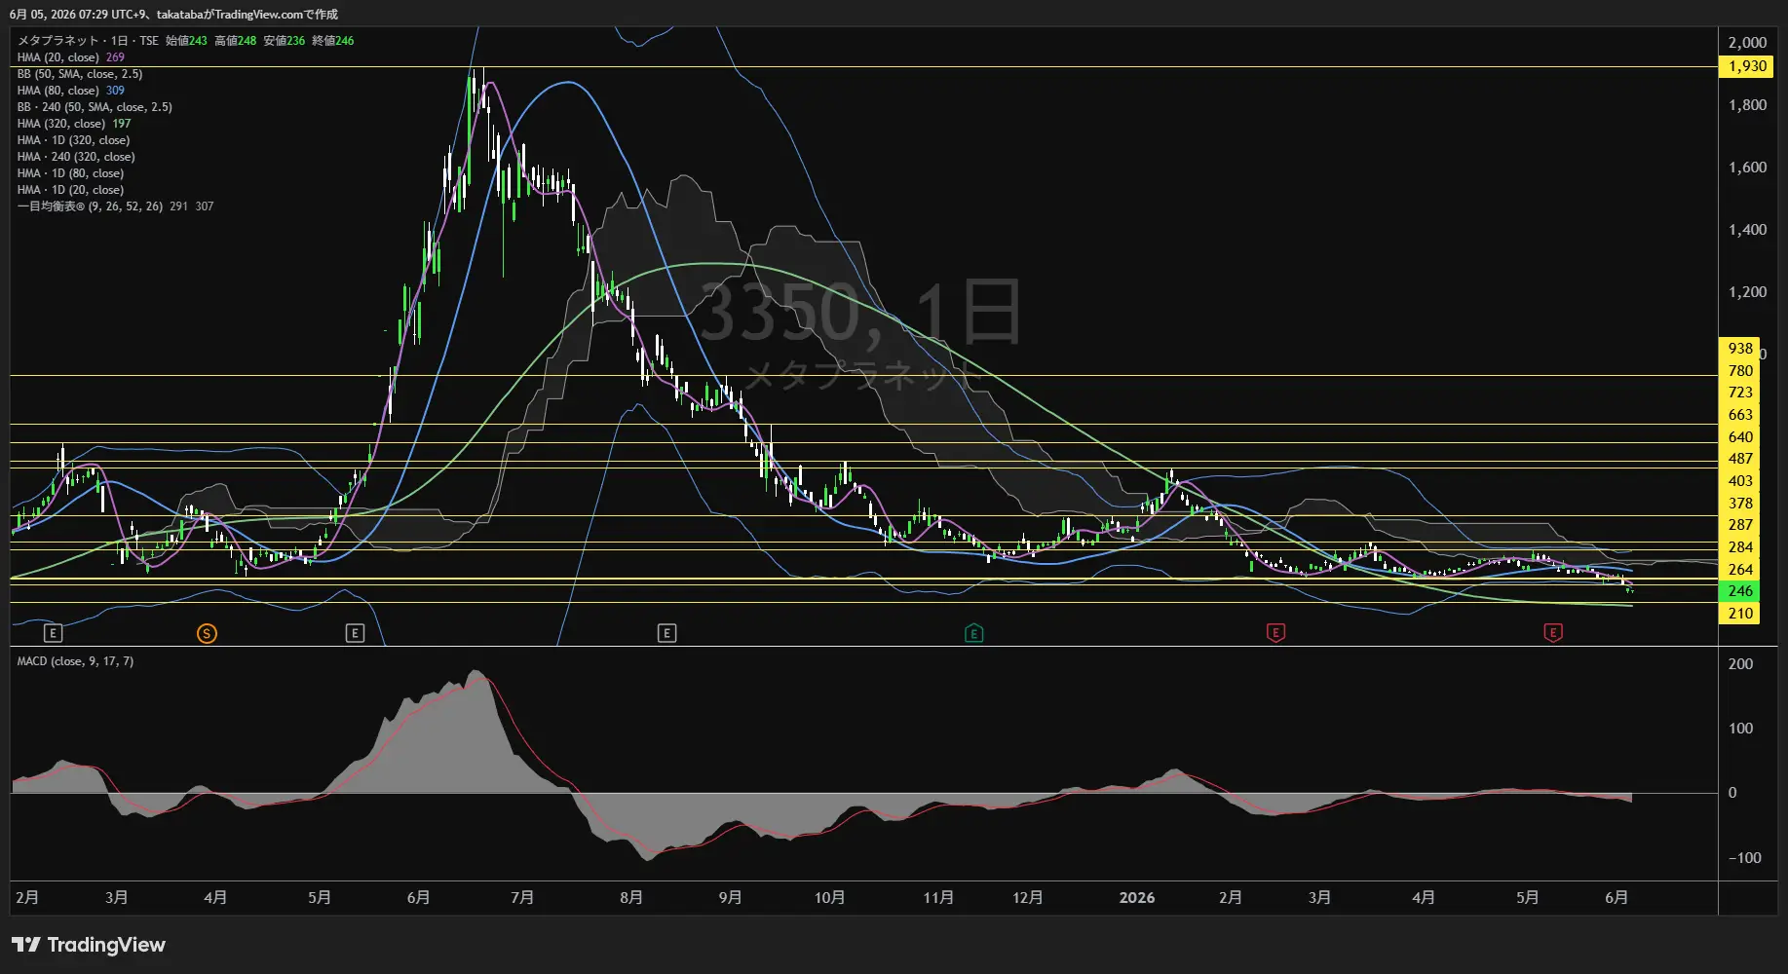Click the yellow 780 price label

click(x=1740, y=371)
